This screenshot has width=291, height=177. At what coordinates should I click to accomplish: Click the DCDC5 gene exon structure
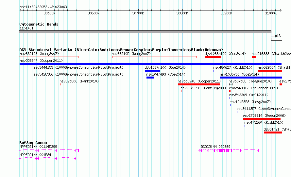[229, 150]
